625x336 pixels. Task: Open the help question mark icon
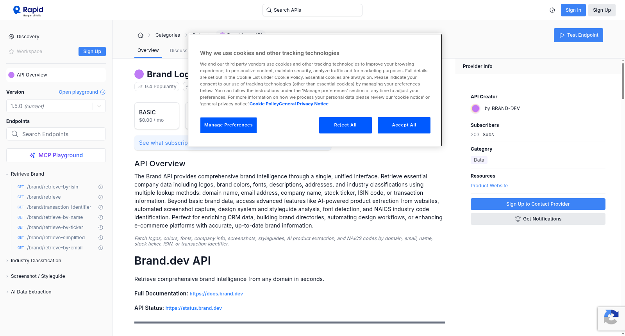pyautogui.click(x=552, y=10)
